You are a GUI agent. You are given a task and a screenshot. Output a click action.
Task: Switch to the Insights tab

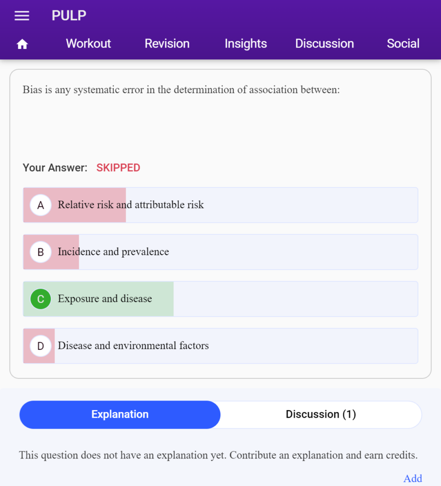(246, 44)
